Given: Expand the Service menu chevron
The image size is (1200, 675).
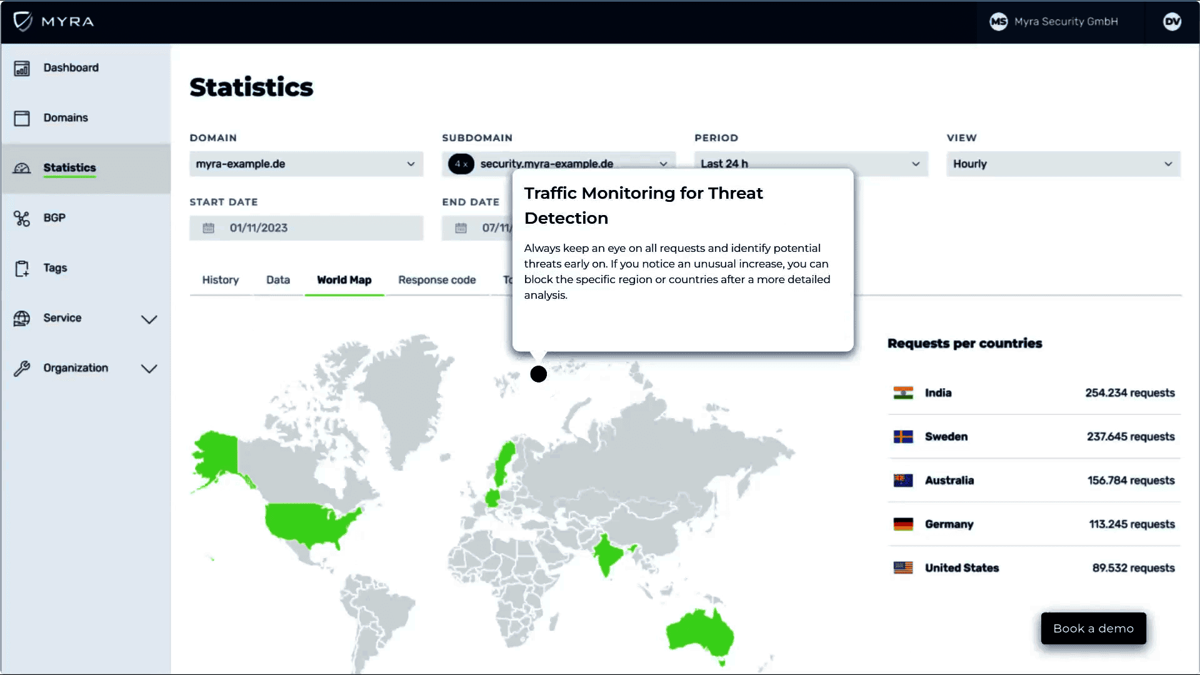Looking at the screenshot, I should point(149,319).
